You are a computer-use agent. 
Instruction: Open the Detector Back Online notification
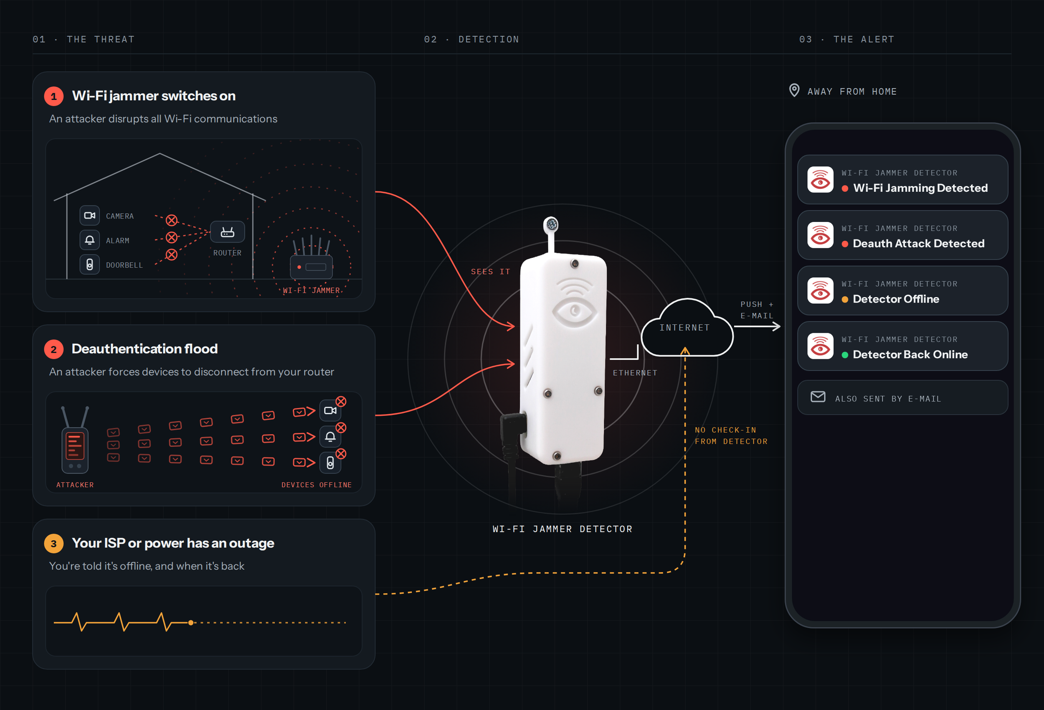(x=902, y=346)
